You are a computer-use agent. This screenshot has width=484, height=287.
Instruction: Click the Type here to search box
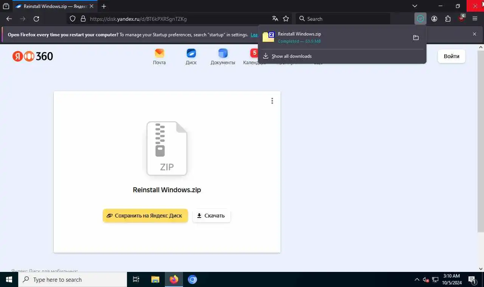(73, 279)
